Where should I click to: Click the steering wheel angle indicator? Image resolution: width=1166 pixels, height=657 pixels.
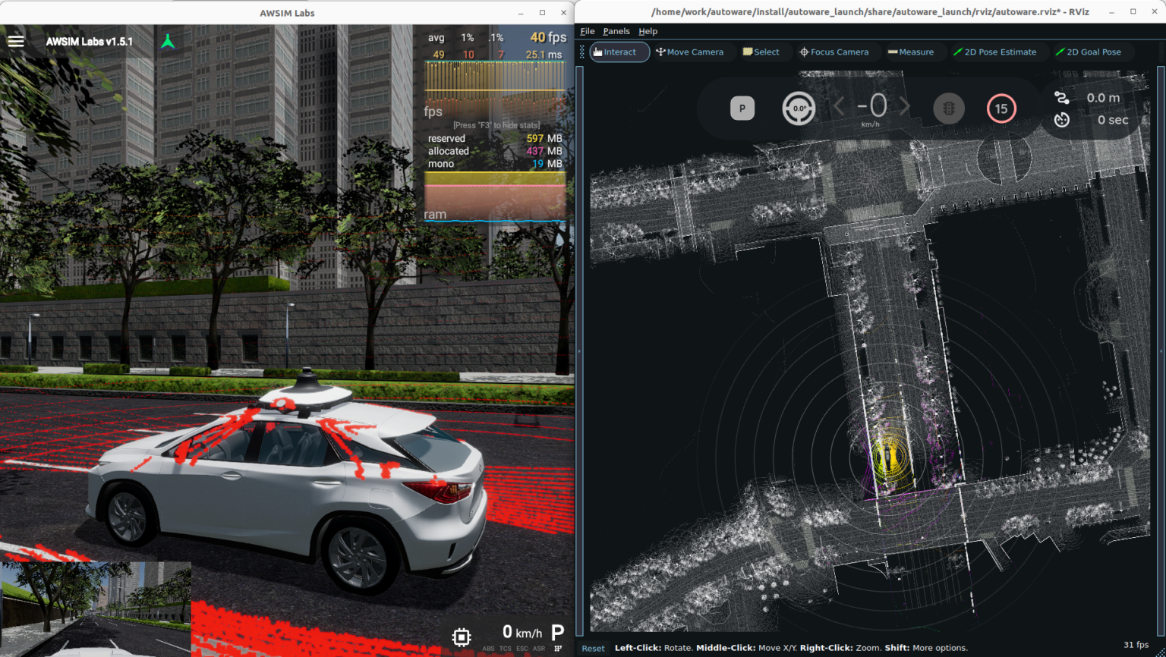(799, 108)
